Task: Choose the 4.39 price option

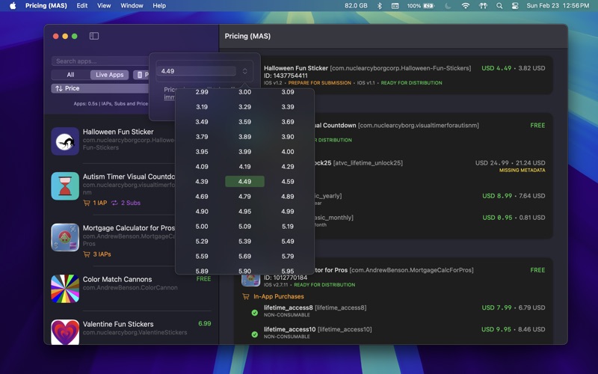Action: [x=202, y=182]
